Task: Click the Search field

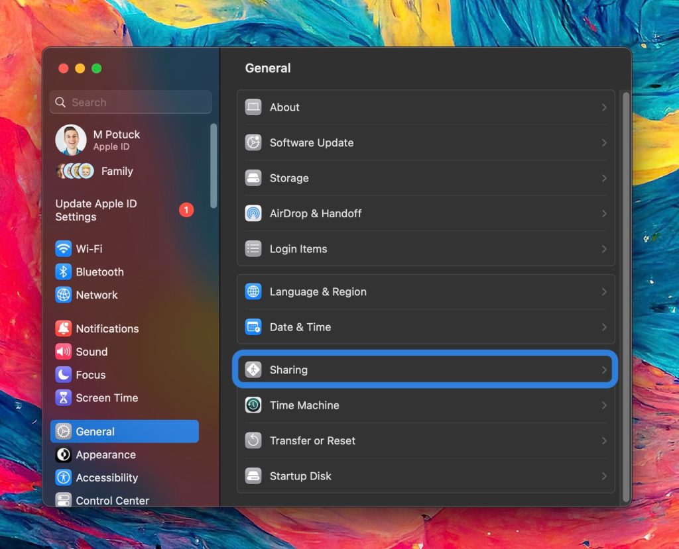Action: click(x=130, y=102)
